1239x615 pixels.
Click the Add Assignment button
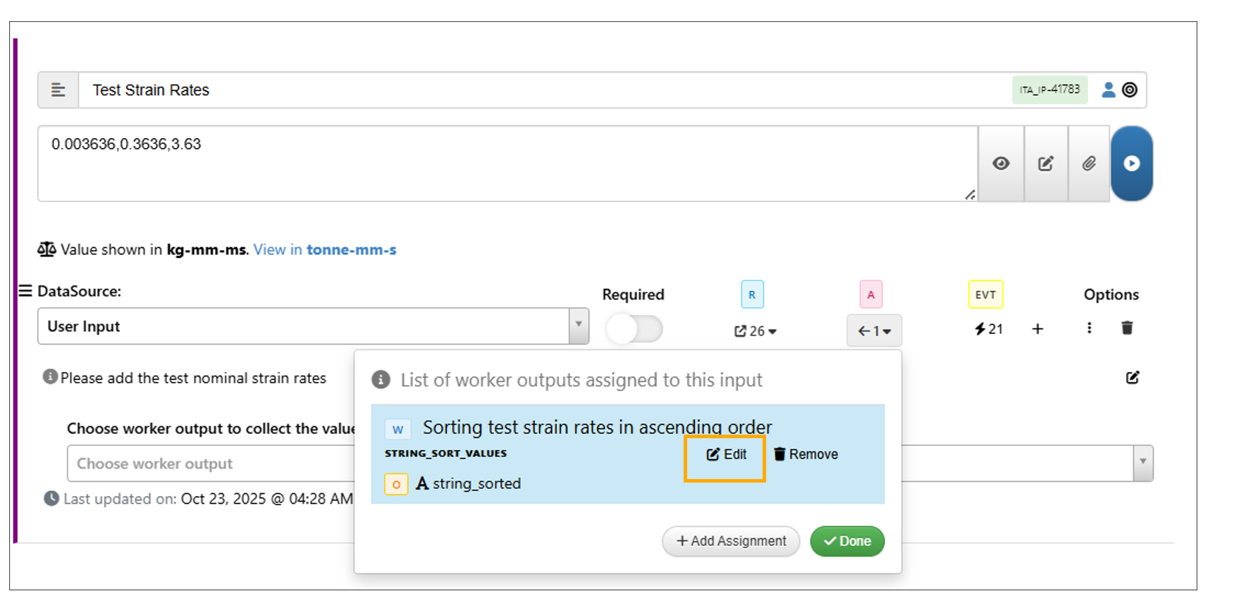731,541
